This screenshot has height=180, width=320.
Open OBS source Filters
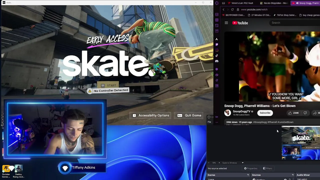pyautogui.click(x=267, y=168)
